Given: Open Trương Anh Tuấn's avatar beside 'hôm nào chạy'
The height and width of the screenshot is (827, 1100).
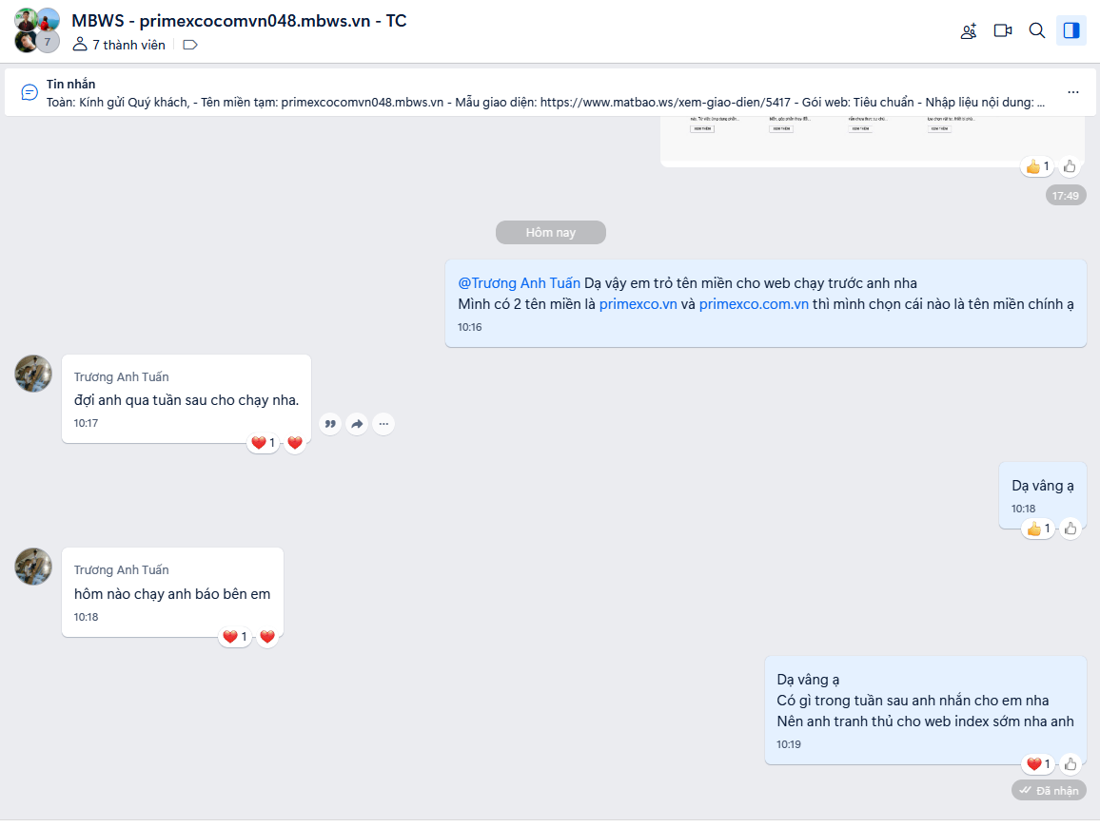Looking at the screenshot, I should coord(33,567).
